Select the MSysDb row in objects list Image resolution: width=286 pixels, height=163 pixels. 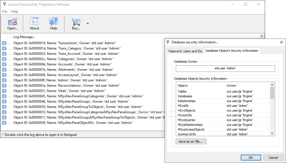pyautogui.click(x=223, y=106)
